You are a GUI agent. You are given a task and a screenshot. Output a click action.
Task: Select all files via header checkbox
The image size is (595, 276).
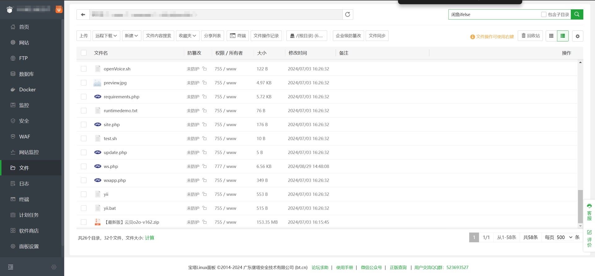[x=84, y=53]
